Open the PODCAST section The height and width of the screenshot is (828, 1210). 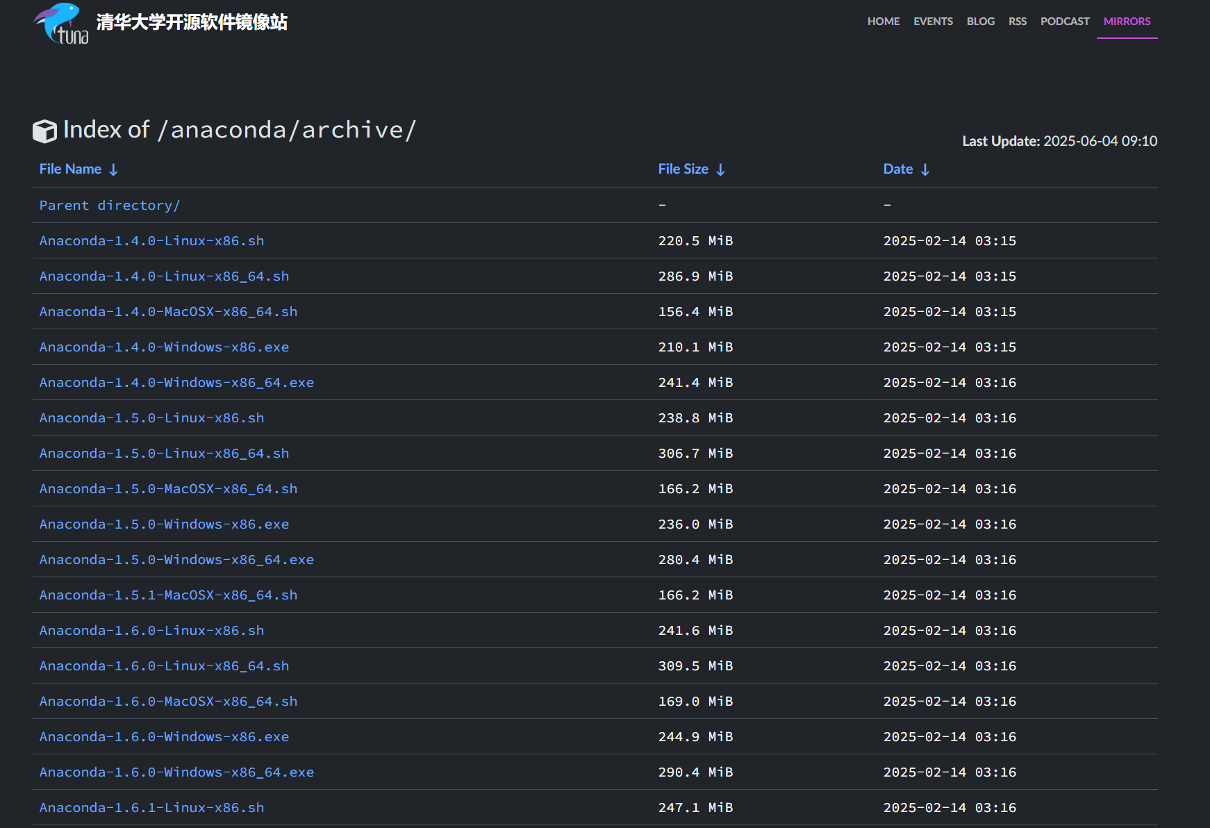[1064, 22]
